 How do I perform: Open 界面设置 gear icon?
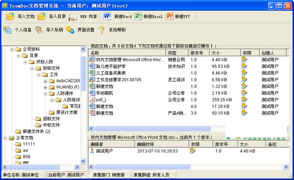(x=70, y=30)
